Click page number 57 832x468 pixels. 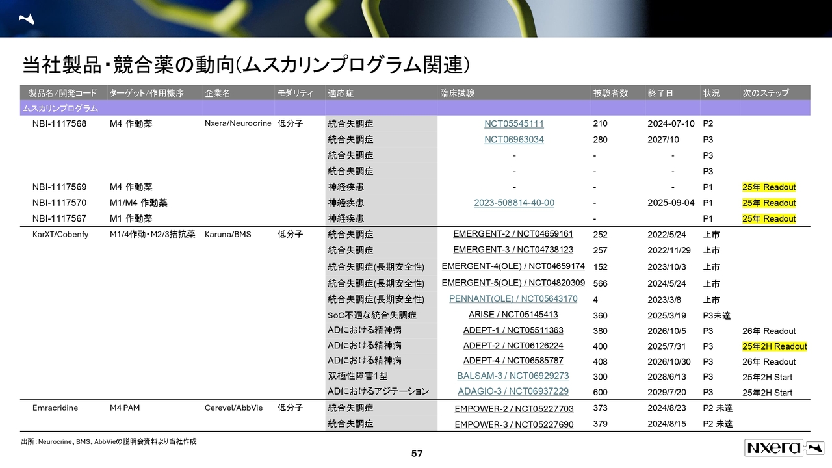point(417,454)
